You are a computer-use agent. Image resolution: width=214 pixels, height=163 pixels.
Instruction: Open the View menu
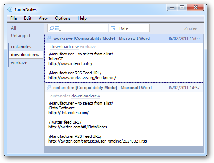pos(43,18)
